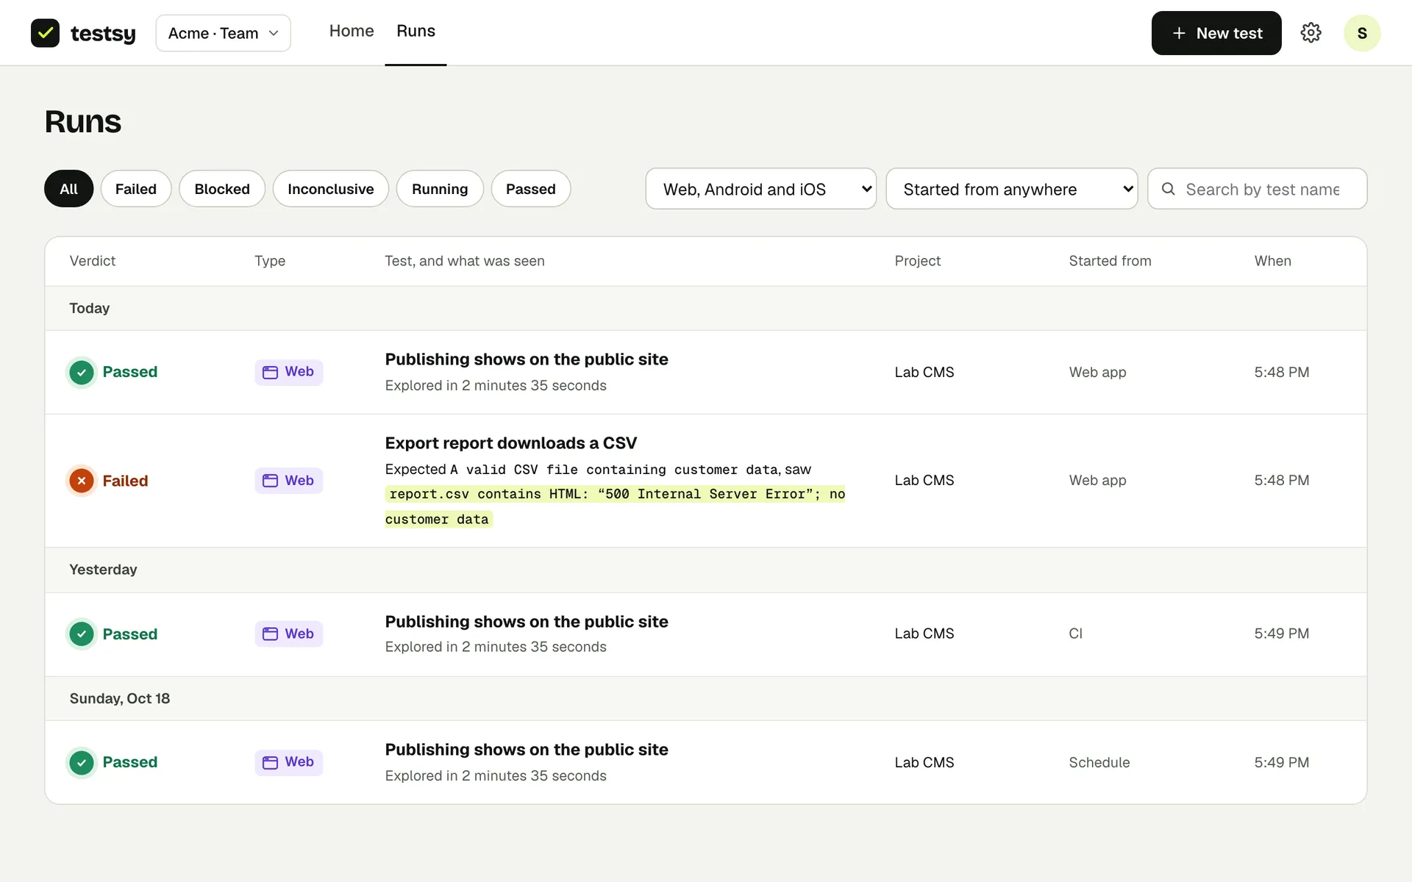
Task: Click the Verdict column header
Action: coord(93,261)
